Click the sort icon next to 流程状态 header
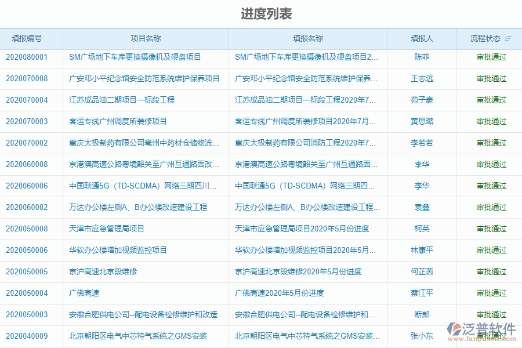This screenshot has width=522, height=348. 507,38
